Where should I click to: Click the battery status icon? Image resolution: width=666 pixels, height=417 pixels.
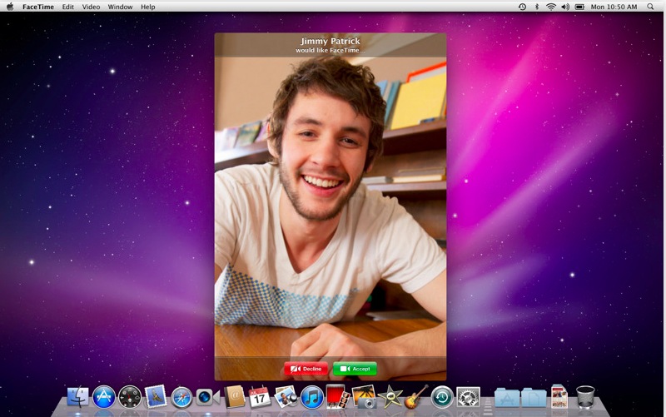(579, 7)
